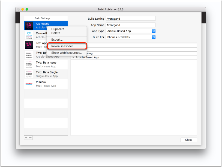Open the App Type dropdown
Image resolution: width=222 pixels, height=167 pixels.
pyautogui.click(x=131, y=31)
